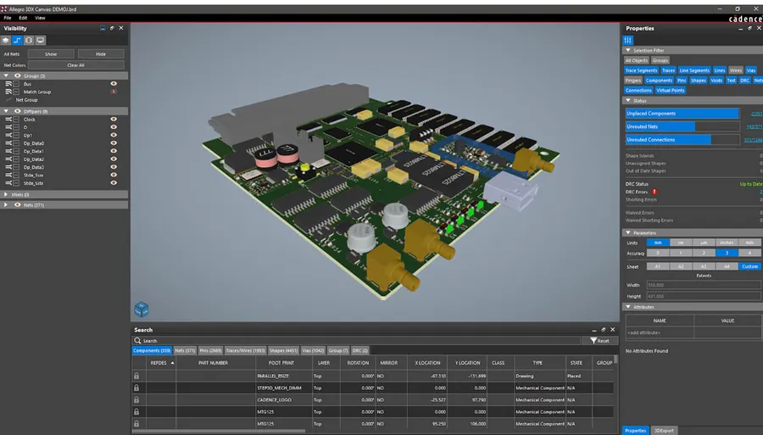Screen dimensions: 763x435
Task: Click the Unrouted Connections progress bar
Action: point(682,140)
